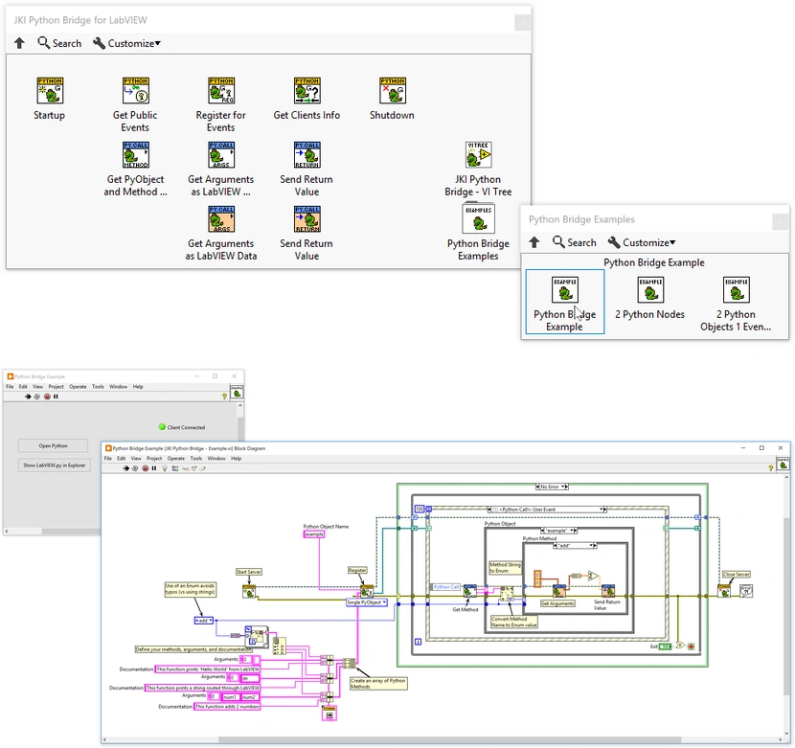
Task: Toggle highlight execution on the block diagram
Action: 165,468
